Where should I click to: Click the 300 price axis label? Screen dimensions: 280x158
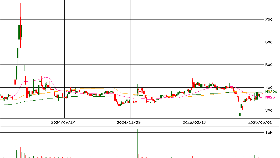pyautogui.click(x=269, y=110)
